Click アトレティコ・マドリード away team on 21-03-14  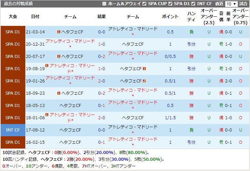click(133, 29)
